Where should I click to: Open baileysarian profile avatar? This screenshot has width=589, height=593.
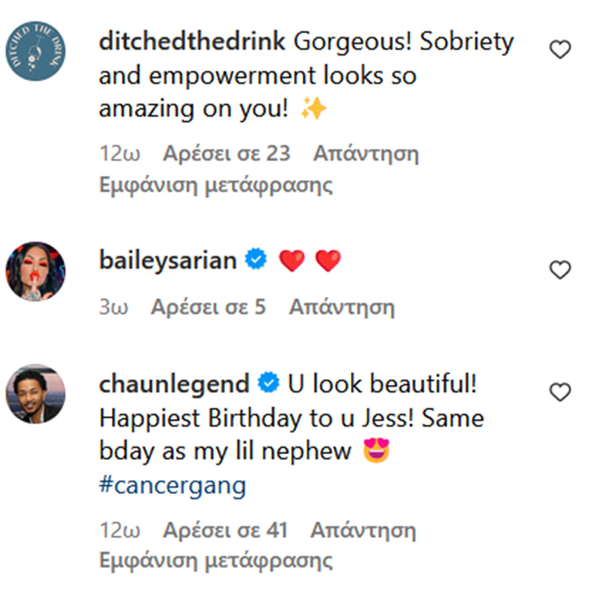(35, 271)
